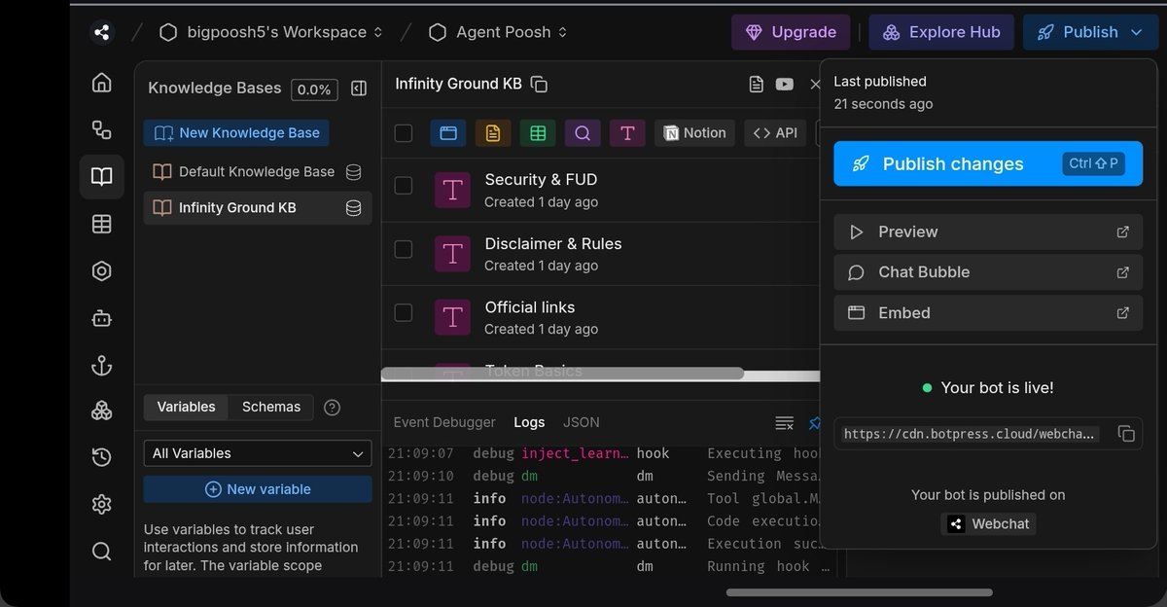1167x607 pixels.
Task: Add a document source with orange icon
Action: (x=493, y=133)
